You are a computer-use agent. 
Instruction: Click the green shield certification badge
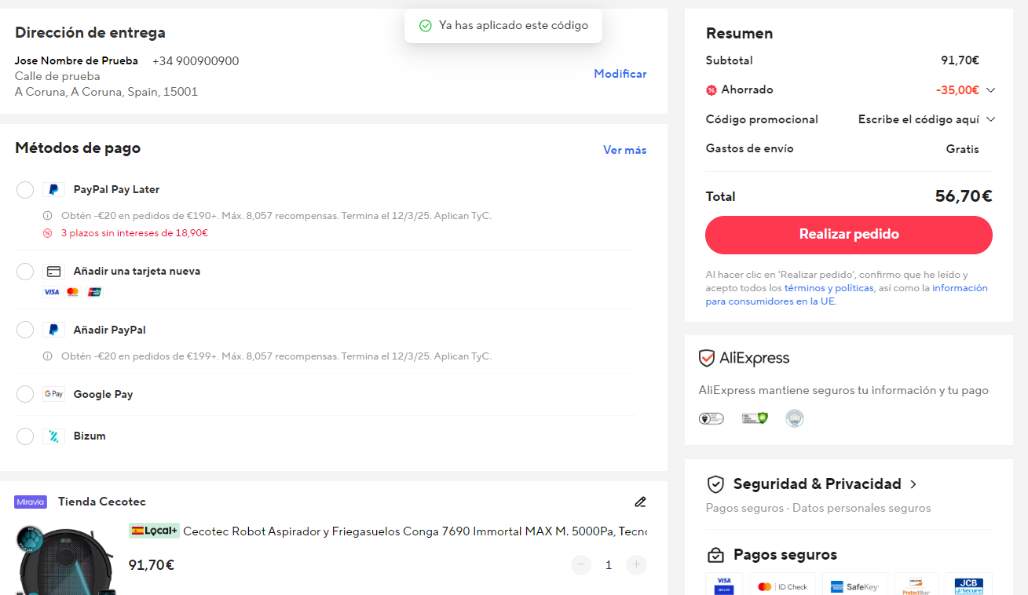pyautogui.click(x=755, y=418)
